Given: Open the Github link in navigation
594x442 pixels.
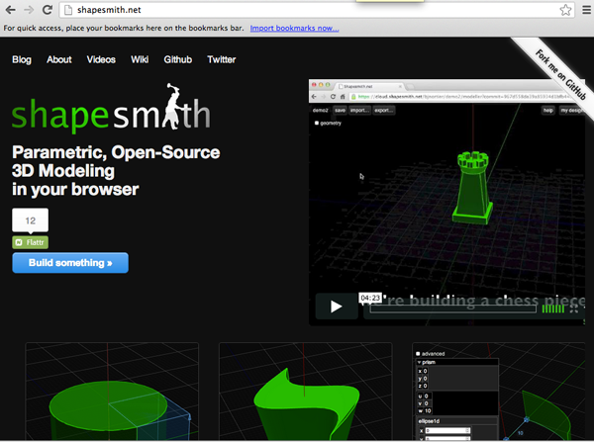Looking at the screenshot, I should click(177, 59).
